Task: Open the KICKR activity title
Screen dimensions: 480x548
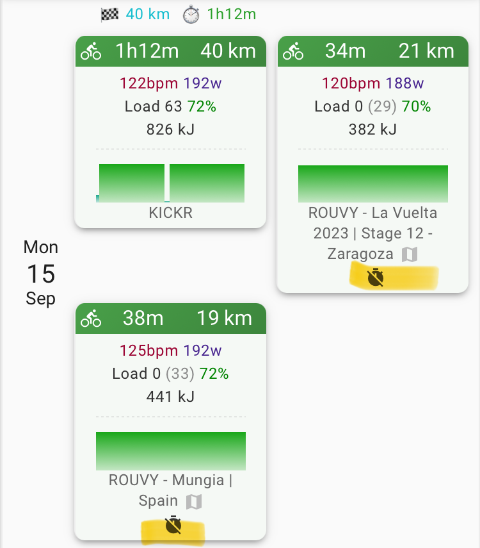Action: 170,213
